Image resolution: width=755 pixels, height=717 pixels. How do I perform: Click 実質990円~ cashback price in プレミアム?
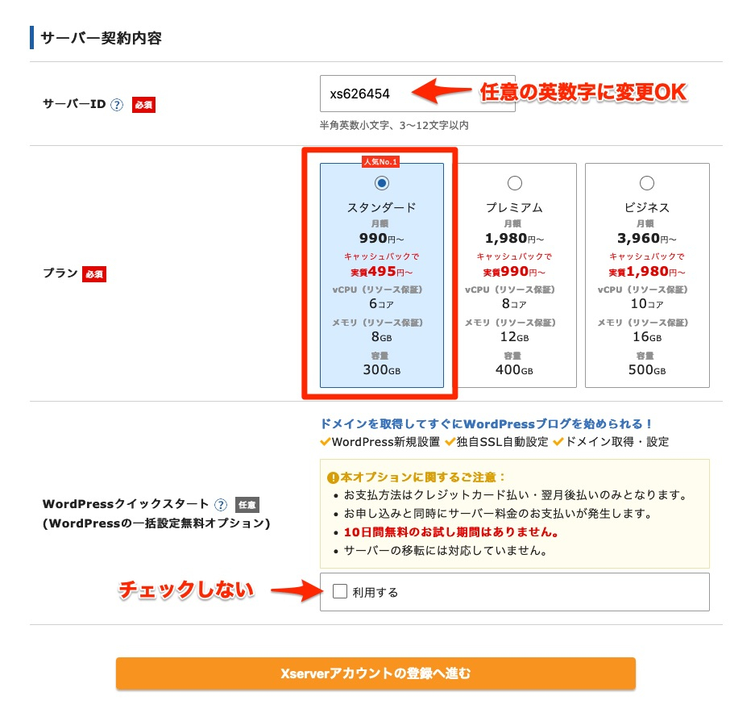point(514,272)
